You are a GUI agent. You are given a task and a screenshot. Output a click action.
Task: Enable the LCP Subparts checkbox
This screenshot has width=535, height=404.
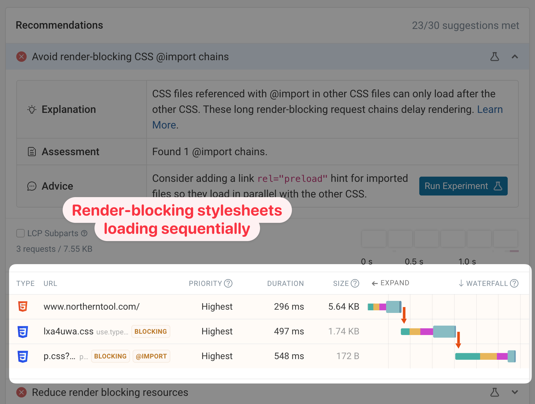point(20,233)
